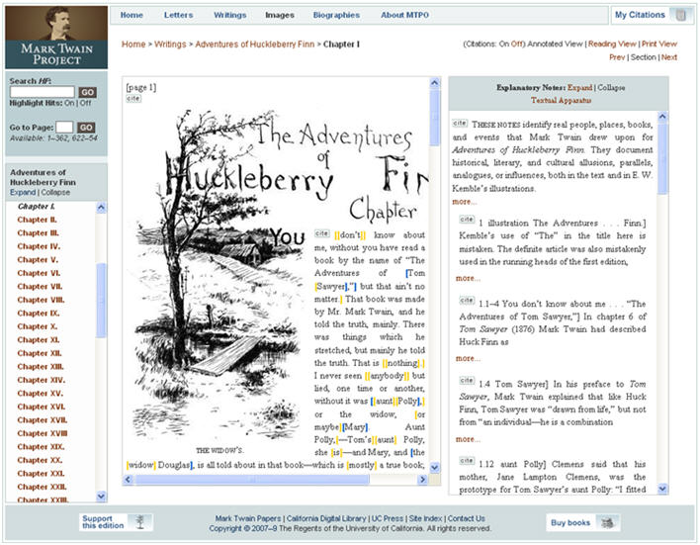Screen dimensions: 700x545
Task: Turn Citations Off
Action: [517, 44]
